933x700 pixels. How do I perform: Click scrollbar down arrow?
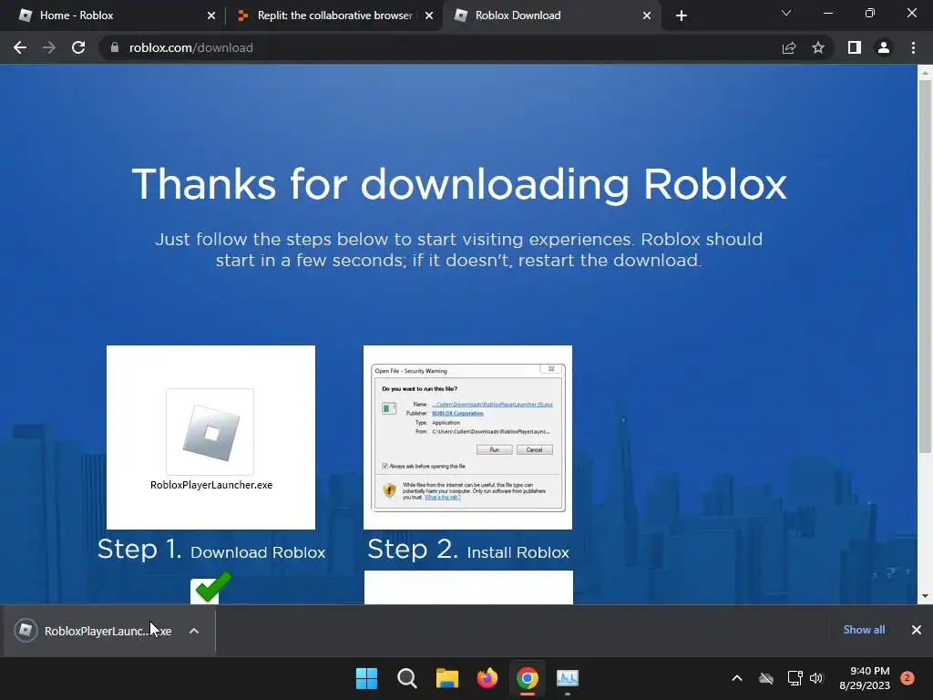pos(925,596)
